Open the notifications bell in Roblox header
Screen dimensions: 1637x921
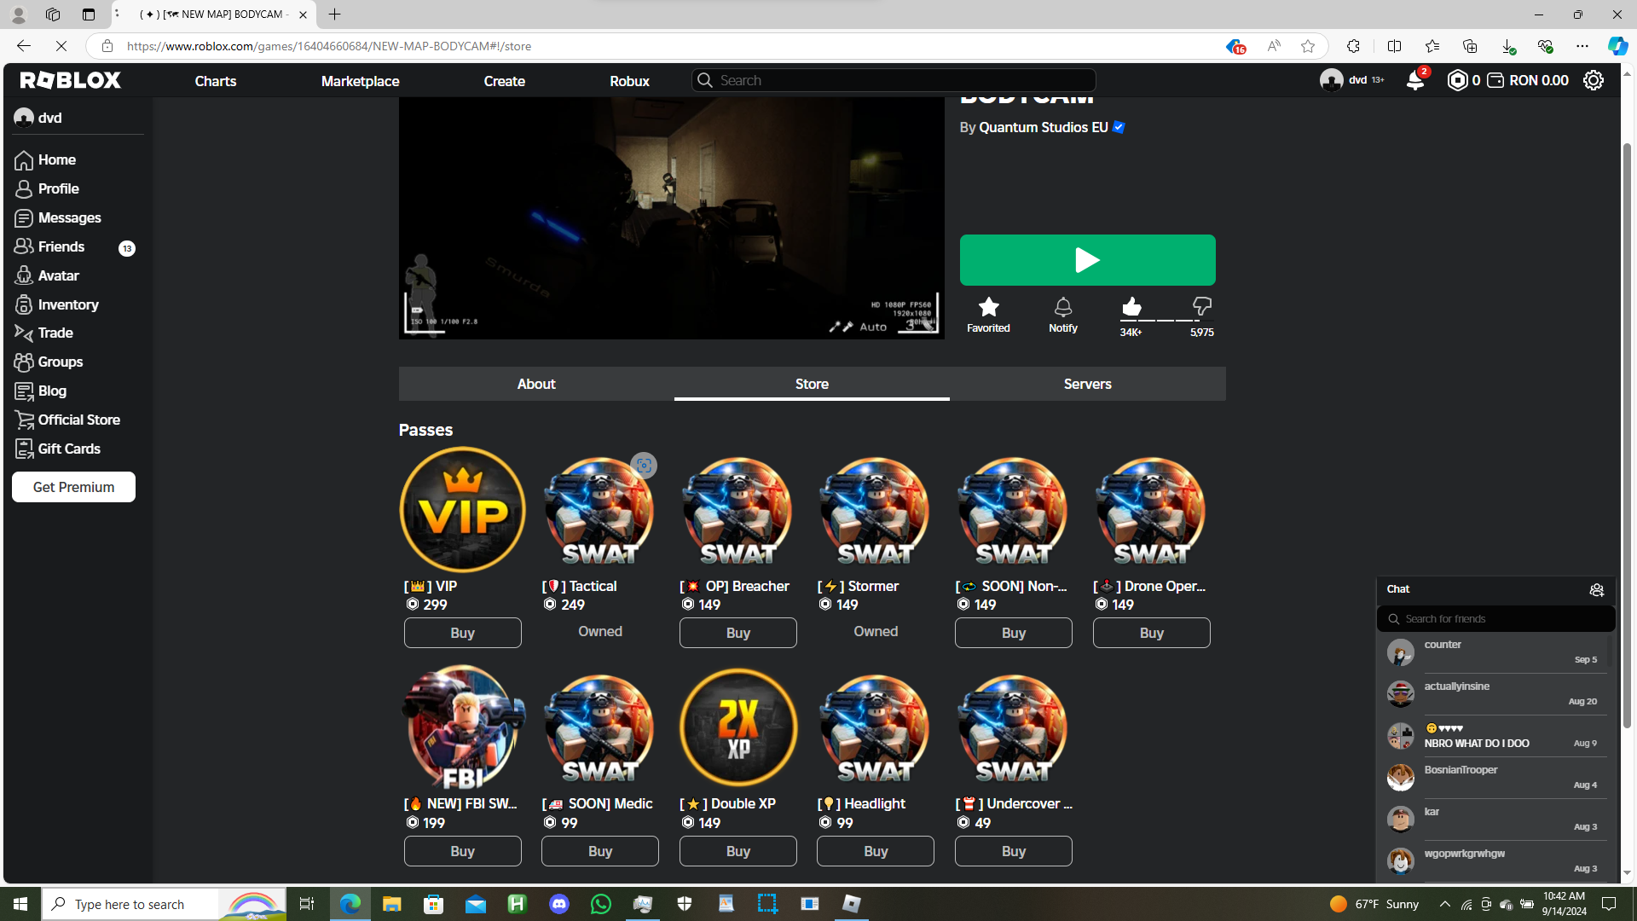1414,80
